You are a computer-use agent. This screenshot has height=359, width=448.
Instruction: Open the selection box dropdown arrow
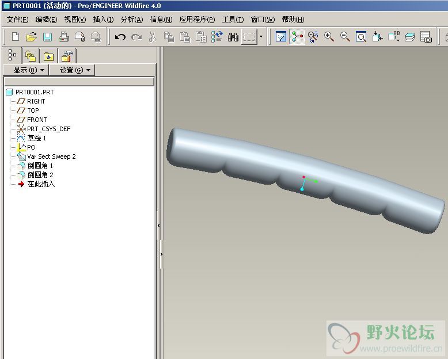(x=261, y=36)
